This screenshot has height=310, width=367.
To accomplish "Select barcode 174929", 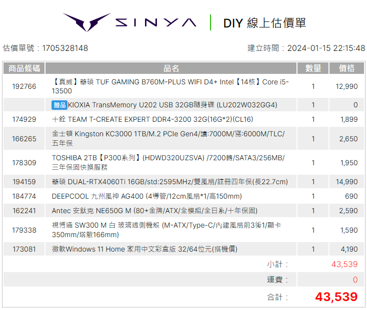I will pos(24,119).
